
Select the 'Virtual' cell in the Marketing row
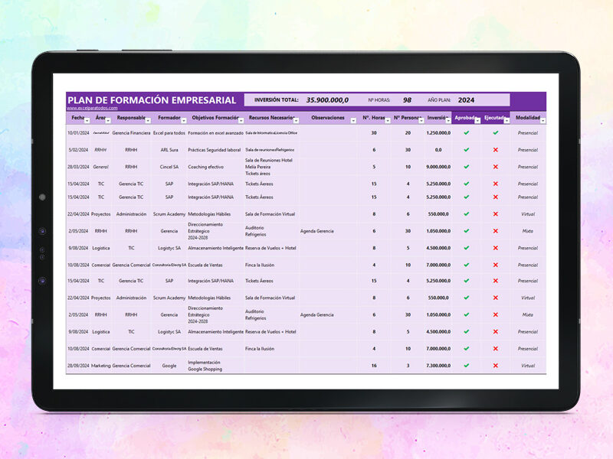[x=528, y=366]
